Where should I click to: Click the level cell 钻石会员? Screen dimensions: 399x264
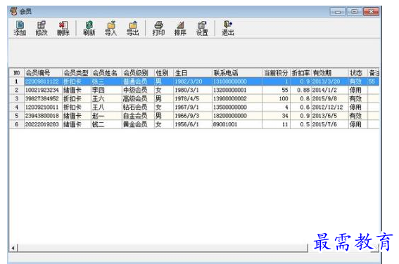[138, 107]
